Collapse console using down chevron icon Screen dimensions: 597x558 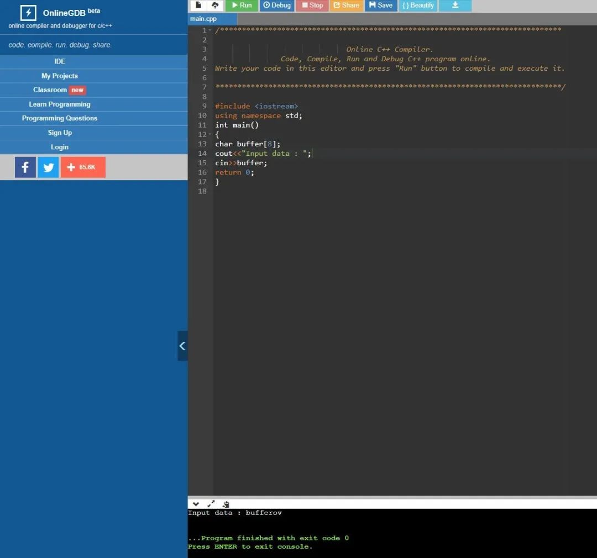click(x=196, y=504)
